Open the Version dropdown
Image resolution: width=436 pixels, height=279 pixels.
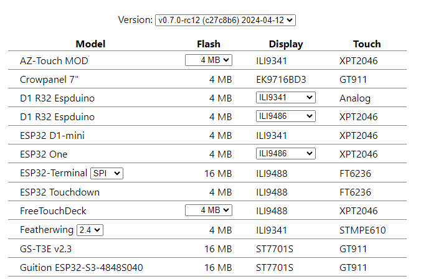click(x=225, y=20)
